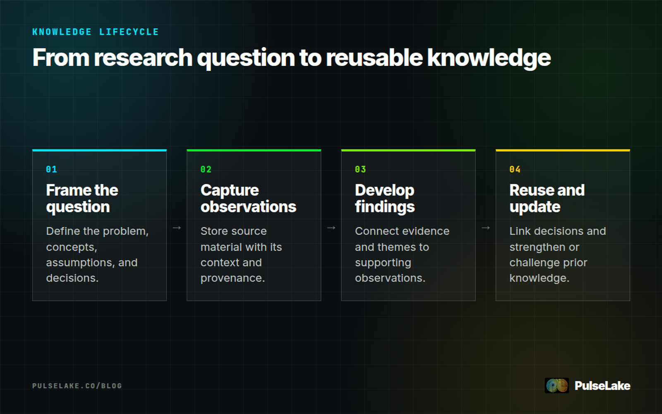Image resolution: width=662 pixels, height=414 pixels.
Task: Click the text starting Store source material
Action: (x=241, y=254)
